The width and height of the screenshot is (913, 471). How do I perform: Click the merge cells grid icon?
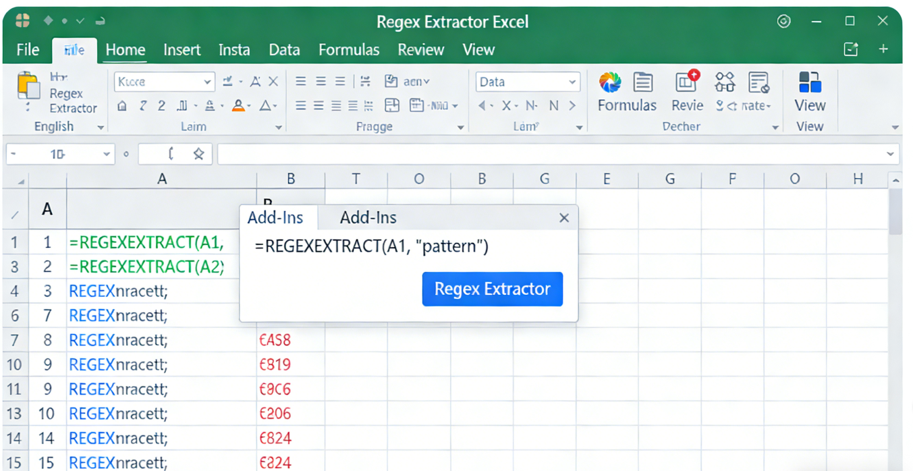coord(392,105)
